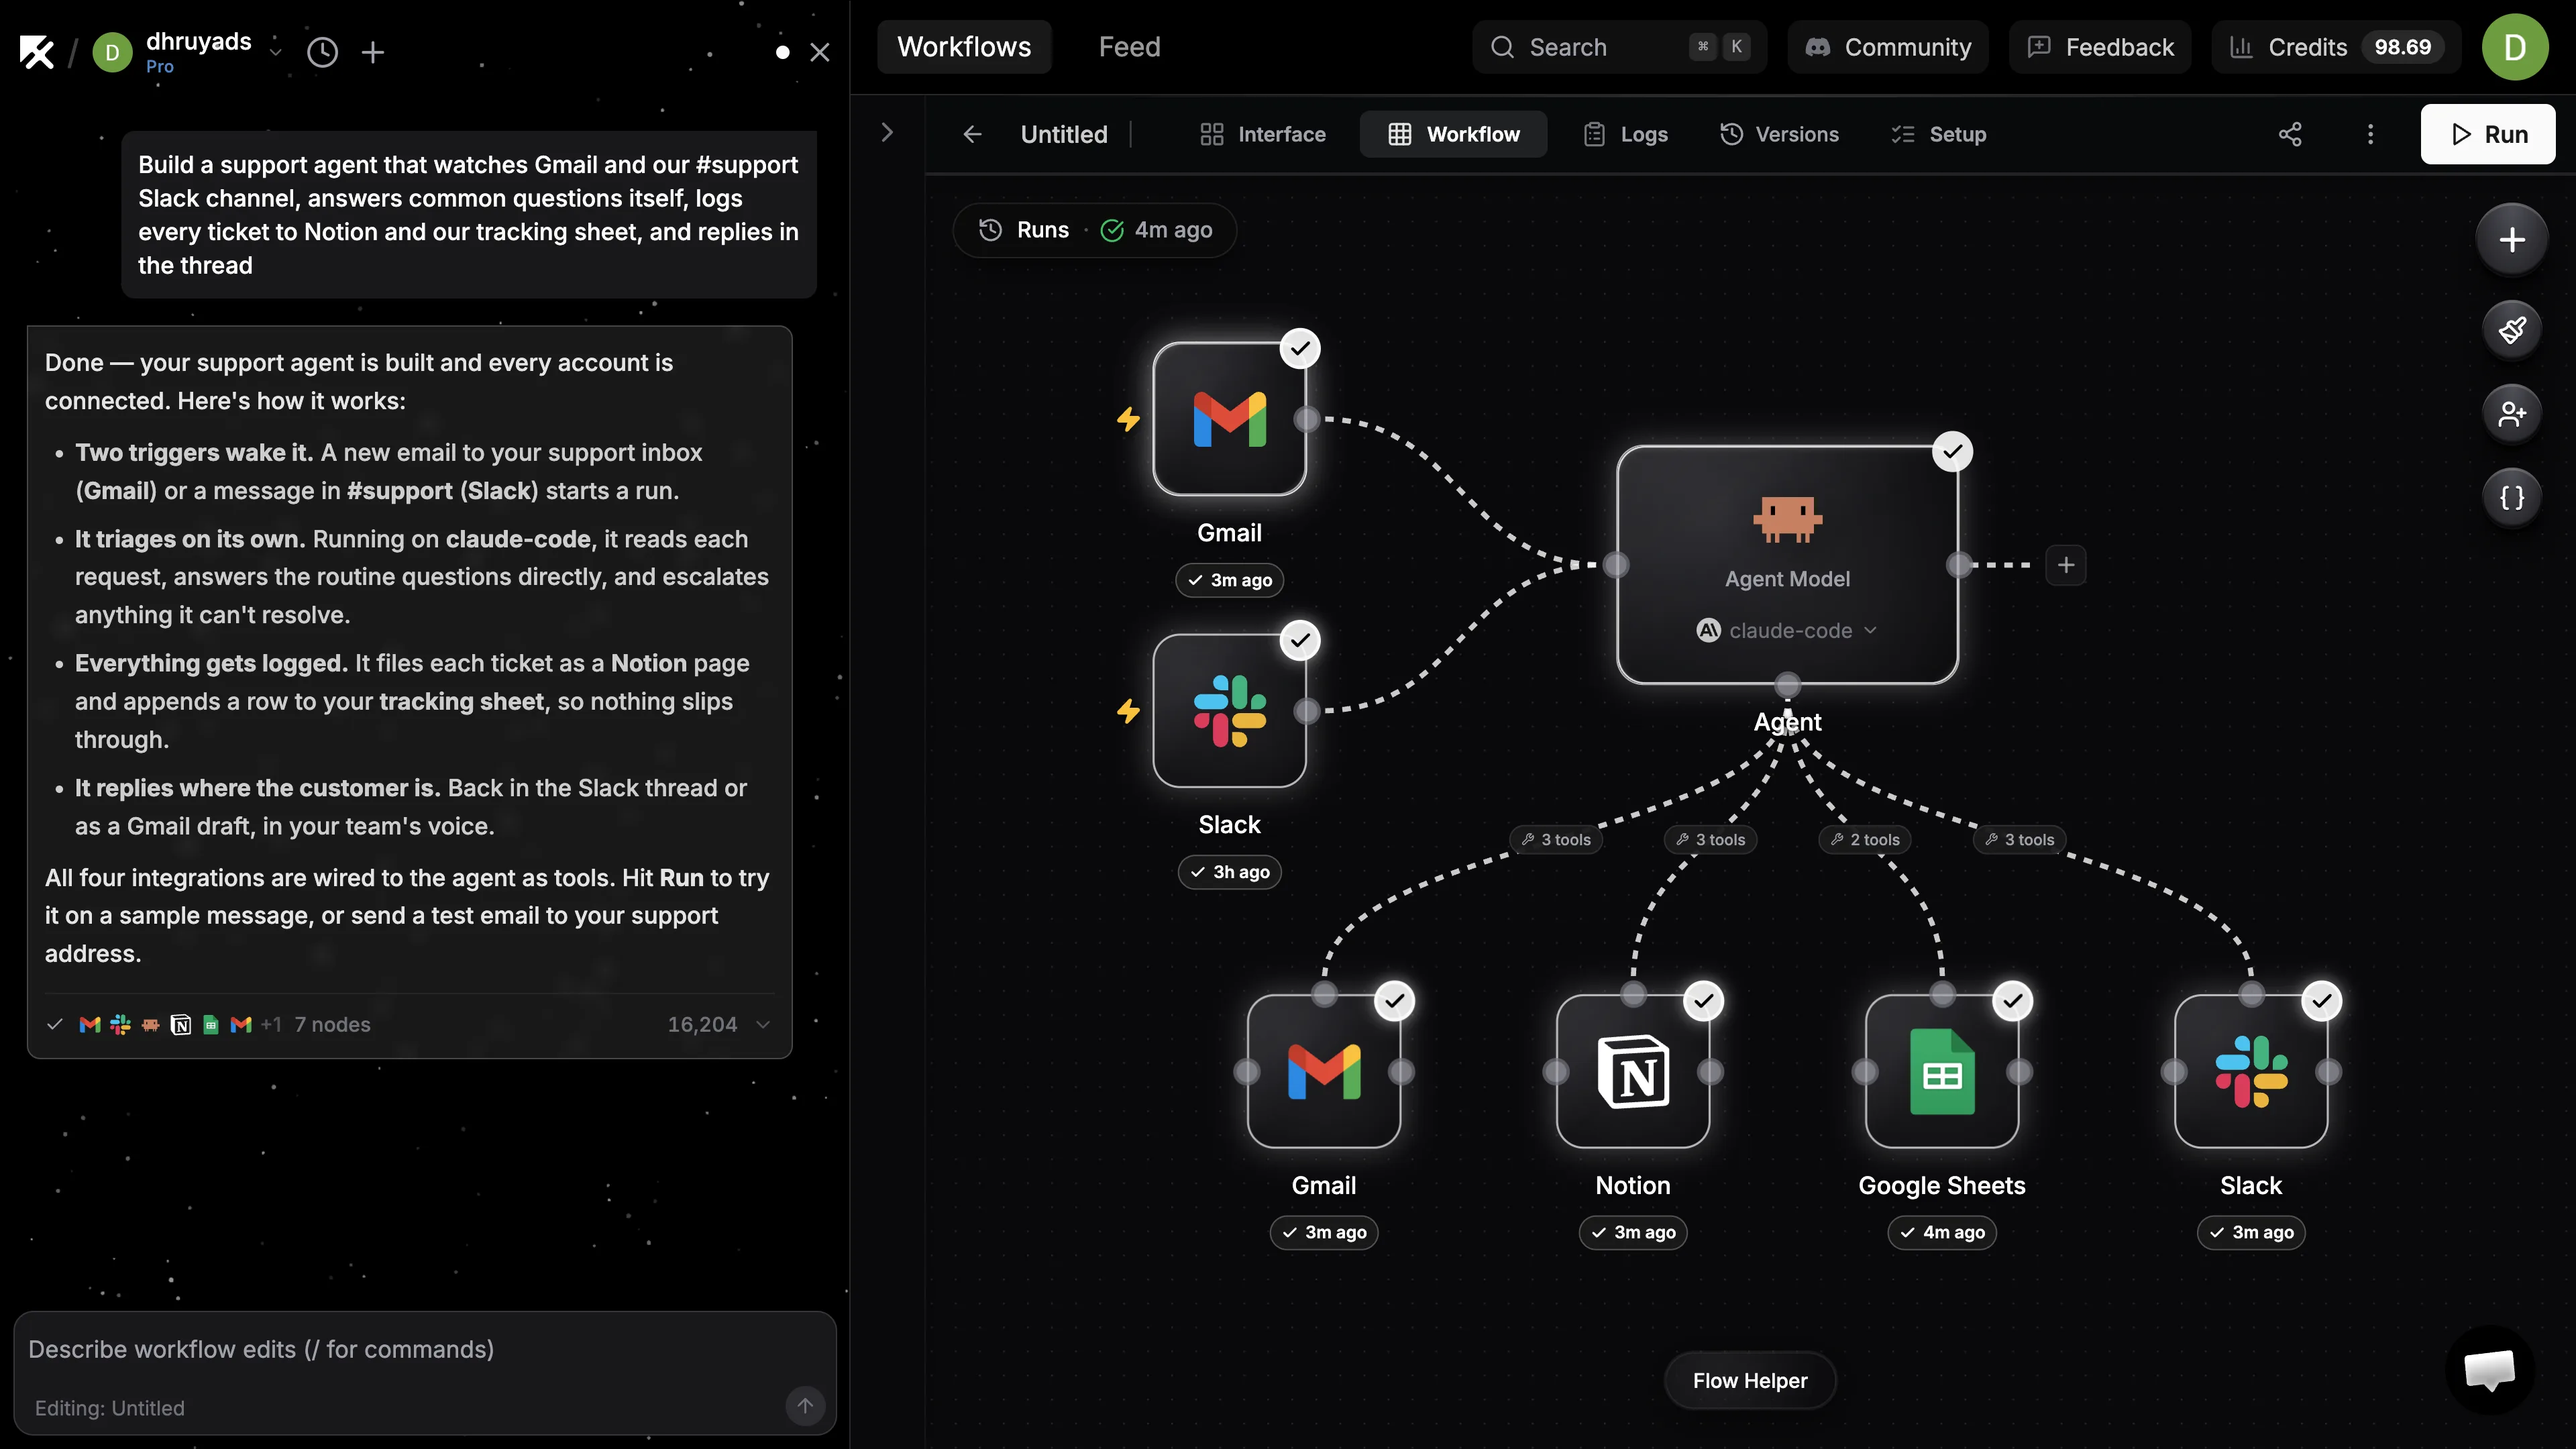Click the 7 nodes summary text
The height and width of the screenshot is (1449, 2576).
click(332, 1024)
